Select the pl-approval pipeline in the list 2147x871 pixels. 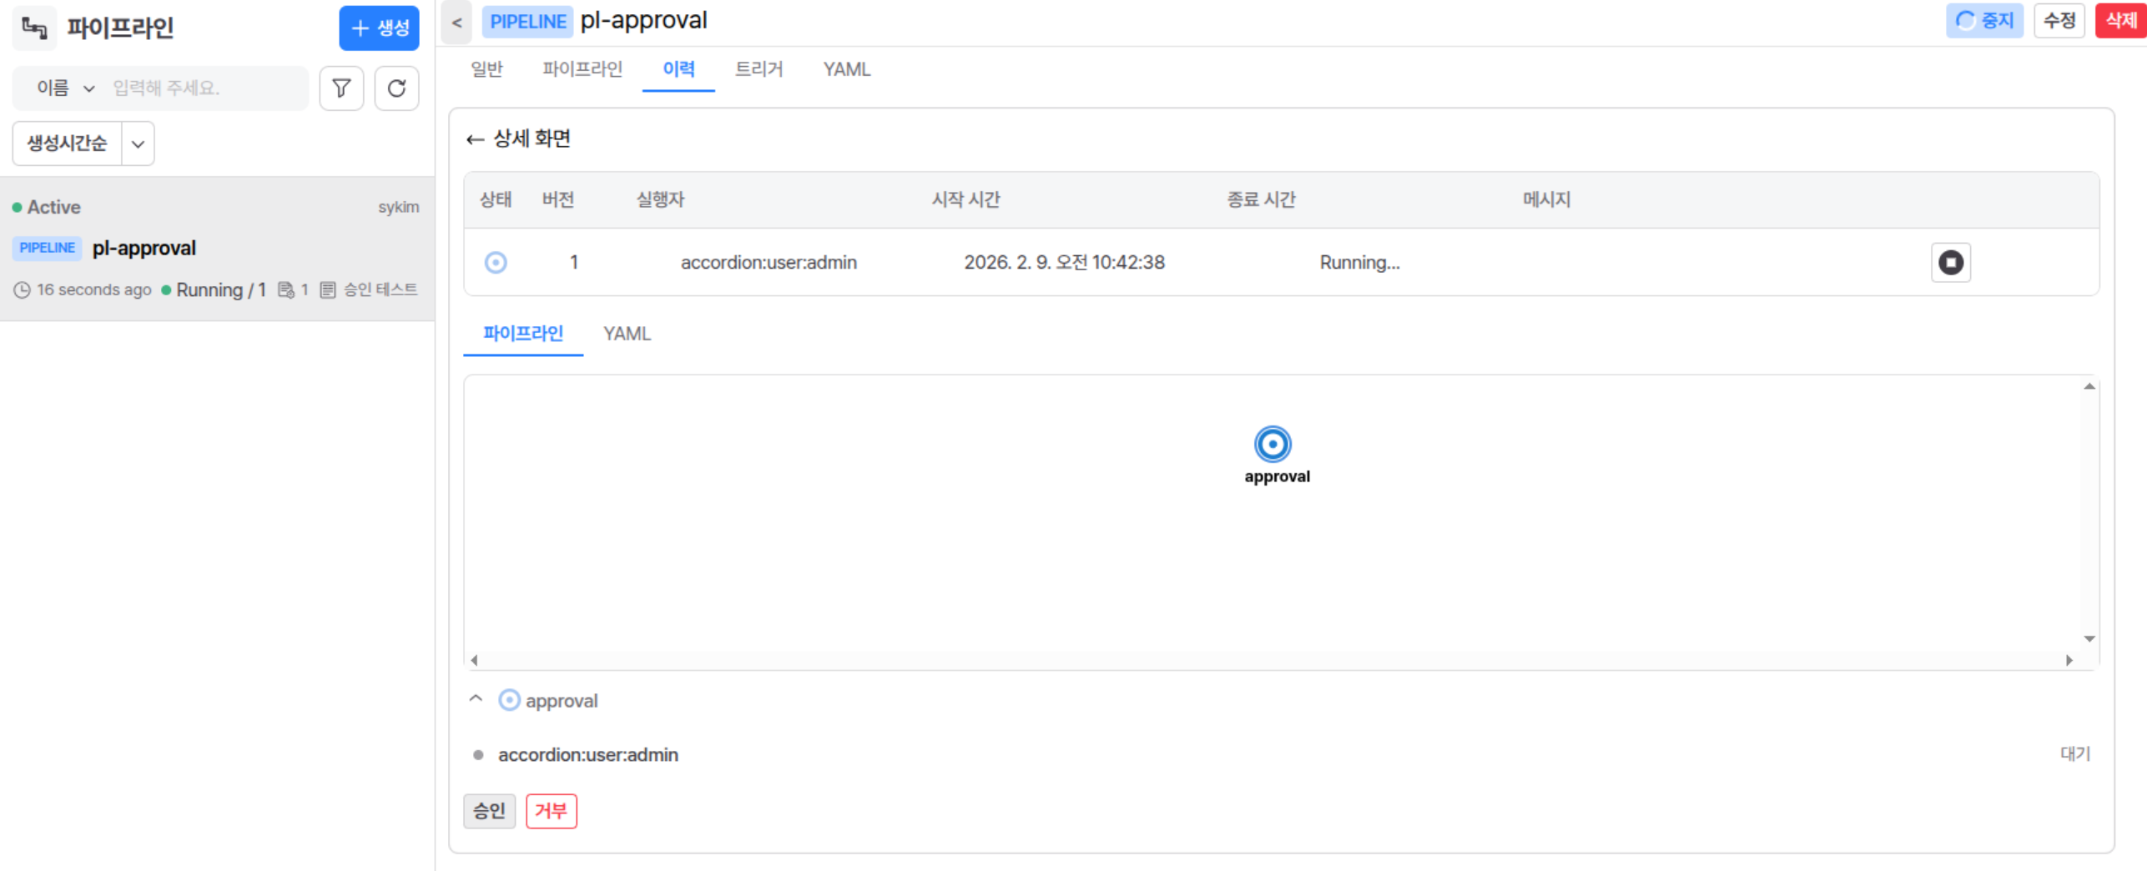click(217, 249)
